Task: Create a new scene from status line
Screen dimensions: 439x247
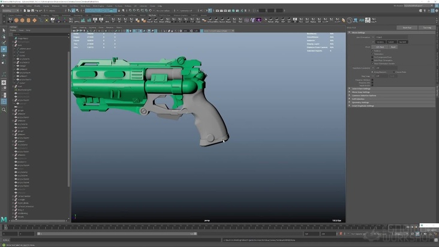Action: coord(25,11)
